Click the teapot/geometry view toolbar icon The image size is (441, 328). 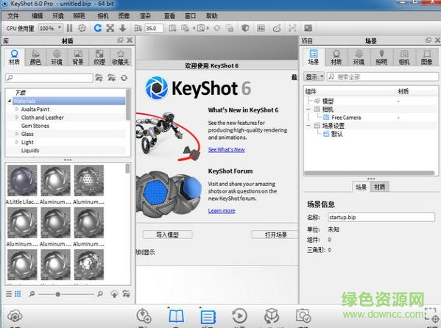[x=277, y=28]
